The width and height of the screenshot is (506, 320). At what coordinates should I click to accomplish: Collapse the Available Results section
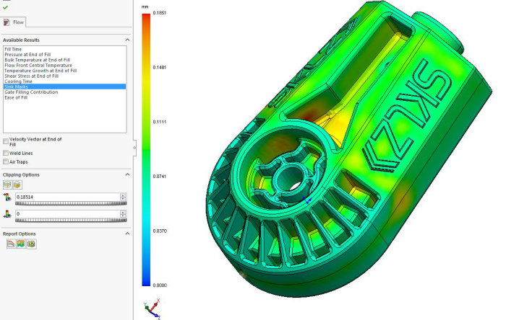click(127, 40)
